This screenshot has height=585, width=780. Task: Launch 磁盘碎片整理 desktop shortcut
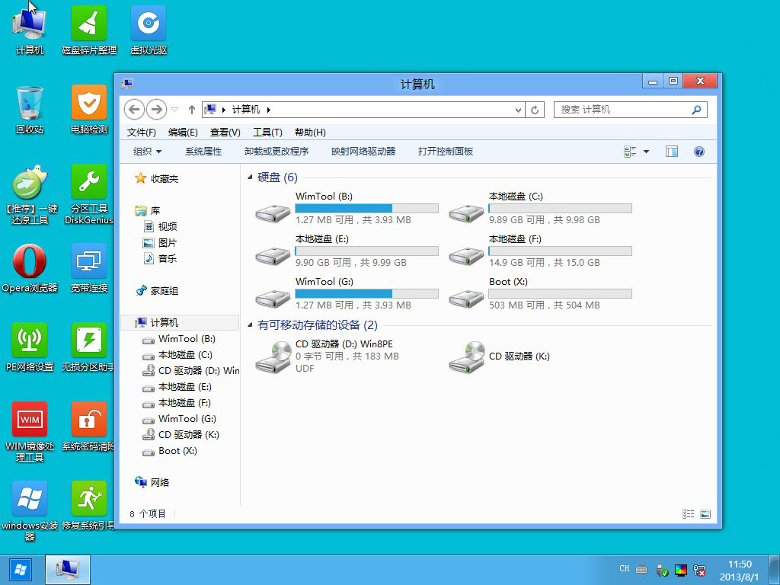pyautogui.click(x=89, y=30)
